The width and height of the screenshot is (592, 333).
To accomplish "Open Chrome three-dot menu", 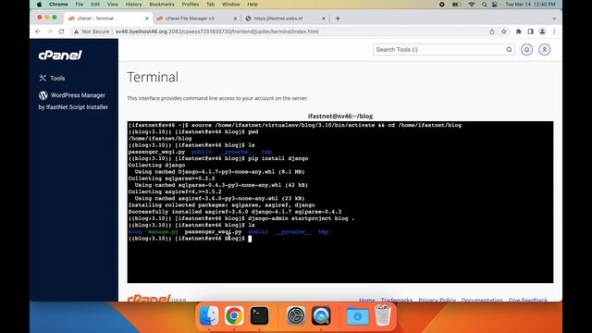I will (554, 31).
